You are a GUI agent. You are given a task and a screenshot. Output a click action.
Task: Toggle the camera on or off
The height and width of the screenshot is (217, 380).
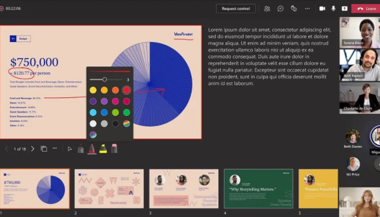pos(322,8)
